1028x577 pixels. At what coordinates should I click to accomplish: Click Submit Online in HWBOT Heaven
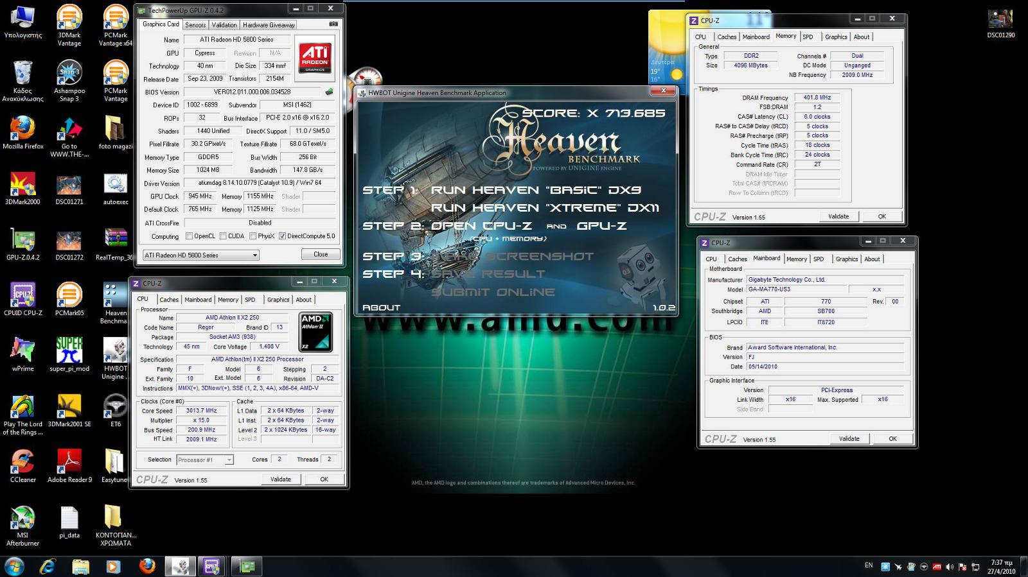[493, 292]
